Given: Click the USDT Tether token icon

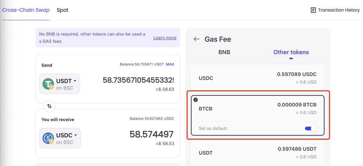Looking at the screenshot, I should coord(48,84).
